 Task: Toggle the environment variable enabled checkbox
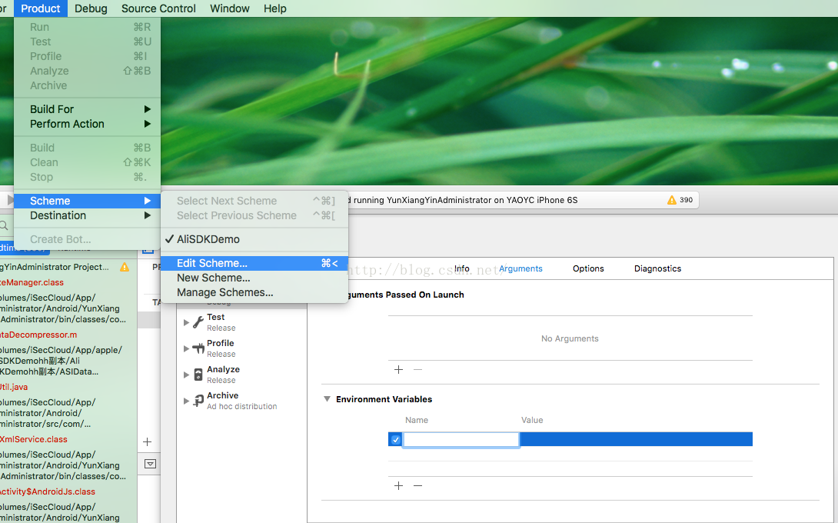(x=395, y=440)
